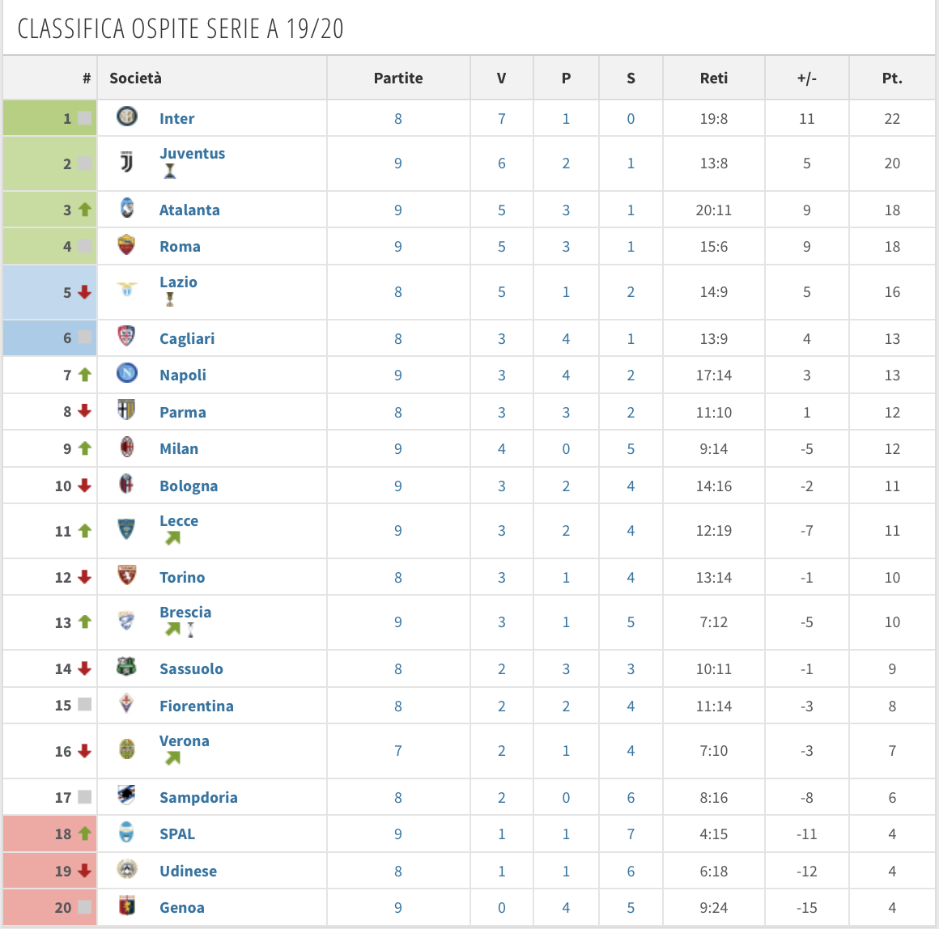Click Inter's matches played number

pos(398,119)
